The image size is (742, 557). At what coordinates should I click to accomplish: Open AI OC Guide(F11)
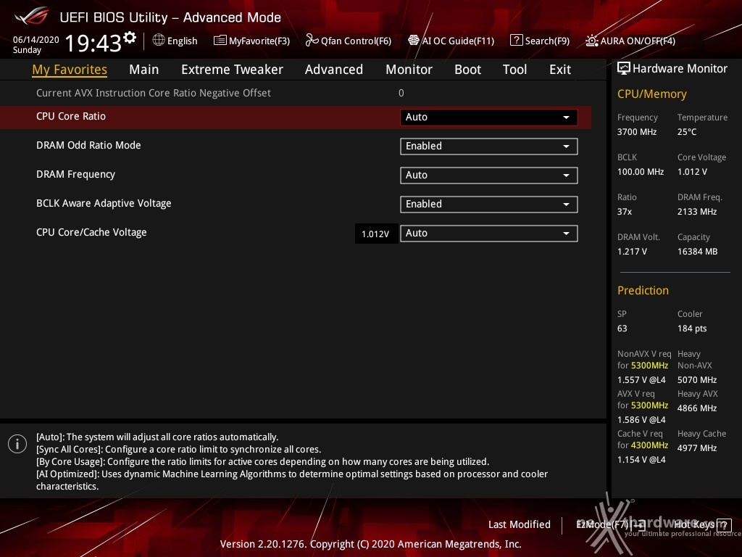pos(451,41)
